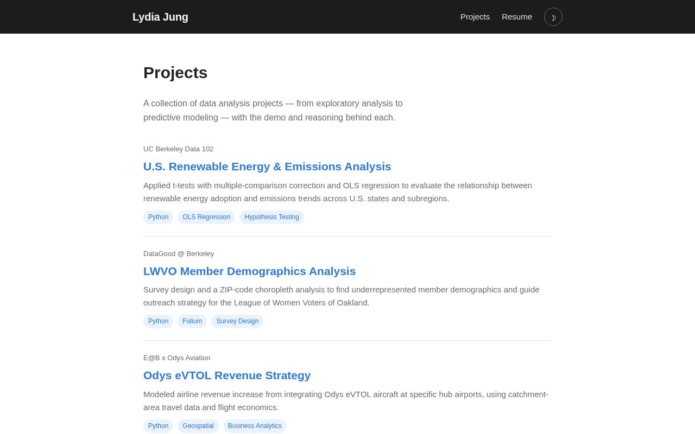
Task: Click the Hypothesis Testing tag
Action: click(x=271, y=217)
